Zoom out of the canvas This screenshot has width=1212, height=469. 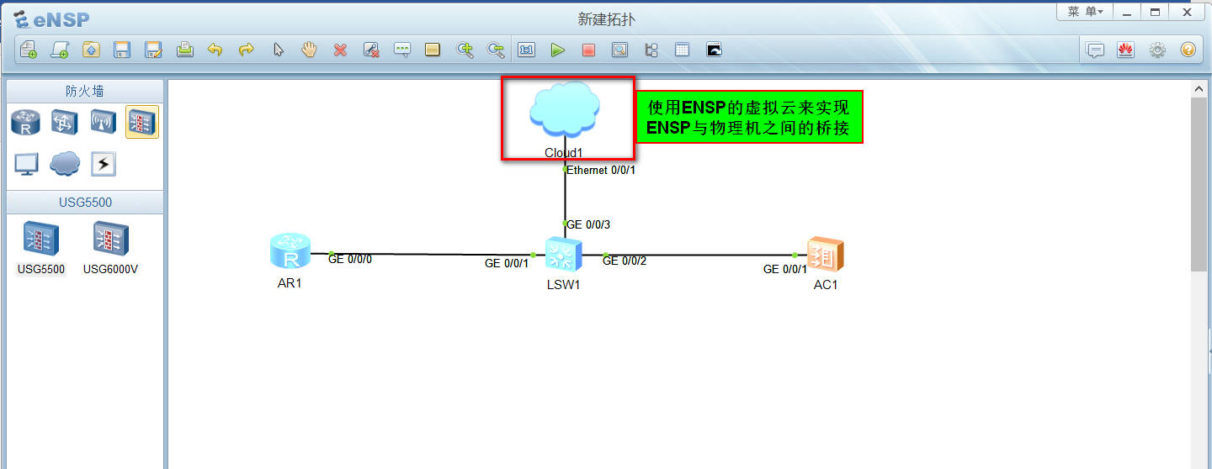(496, 50)
